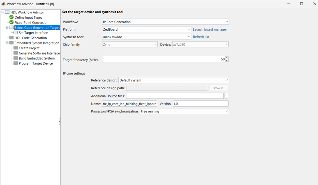The image size is (318, 185).
Task: Open the Synthesis tool dropdown
Action: pyautogui.click(x=189, y=37)
